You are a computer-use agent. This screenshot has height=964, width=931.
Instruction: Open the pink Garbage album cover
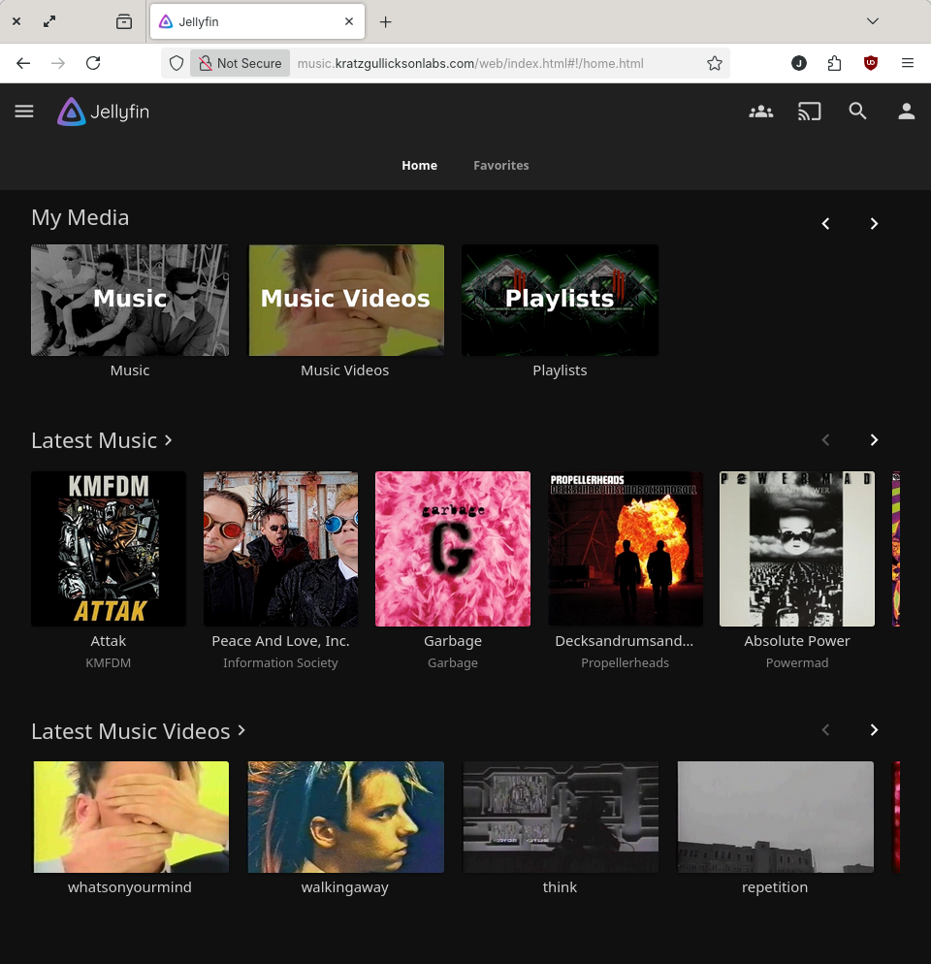click(x=453, y=549)
